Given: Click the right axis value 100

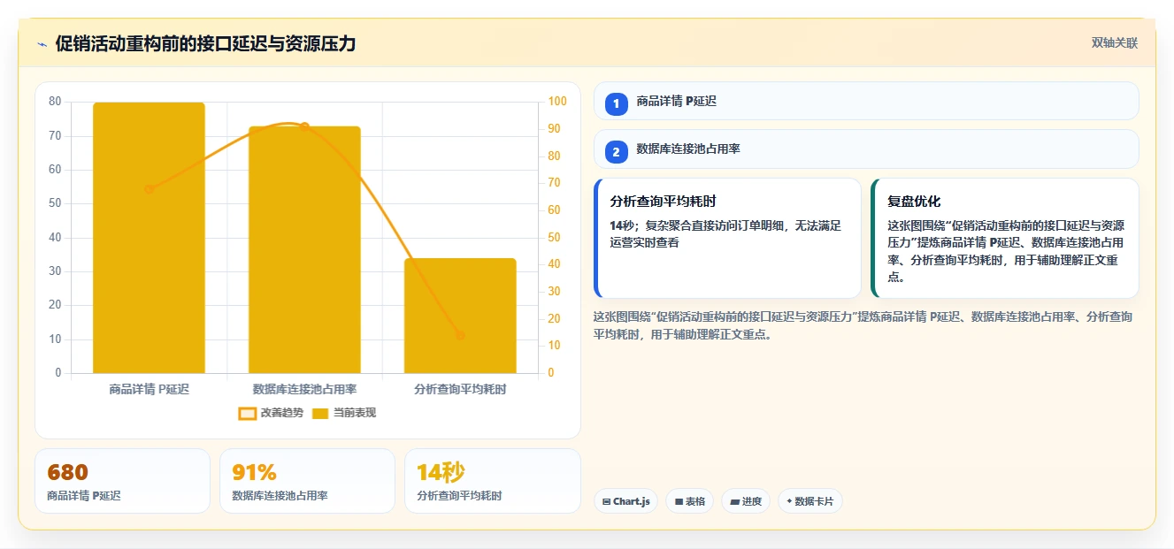Looking at the screenshot, I should click(556, 102).
